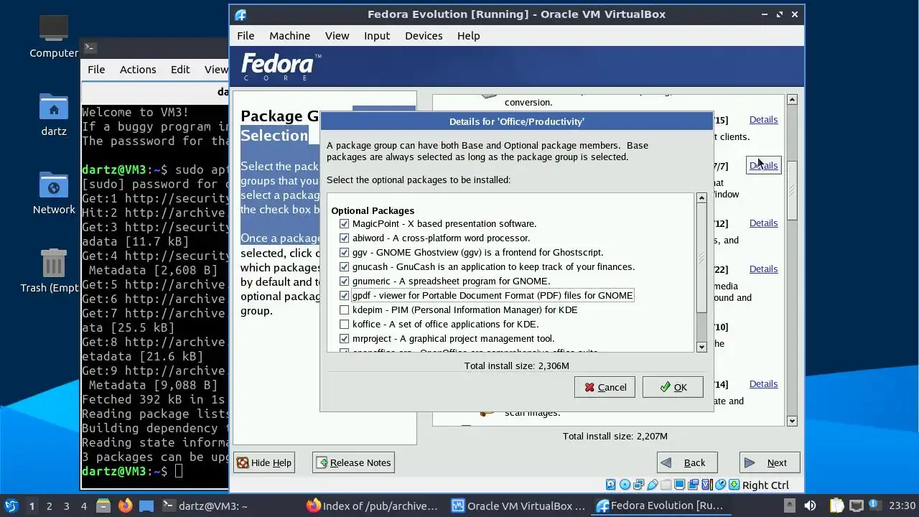
Task: Click the network connection tray icon
Action: [856, 506]
